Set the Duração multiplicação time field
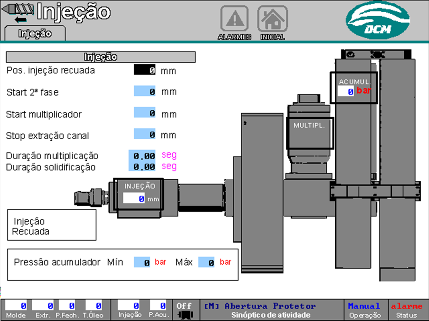This screenshot has width=429, height=321. point(142,155)
